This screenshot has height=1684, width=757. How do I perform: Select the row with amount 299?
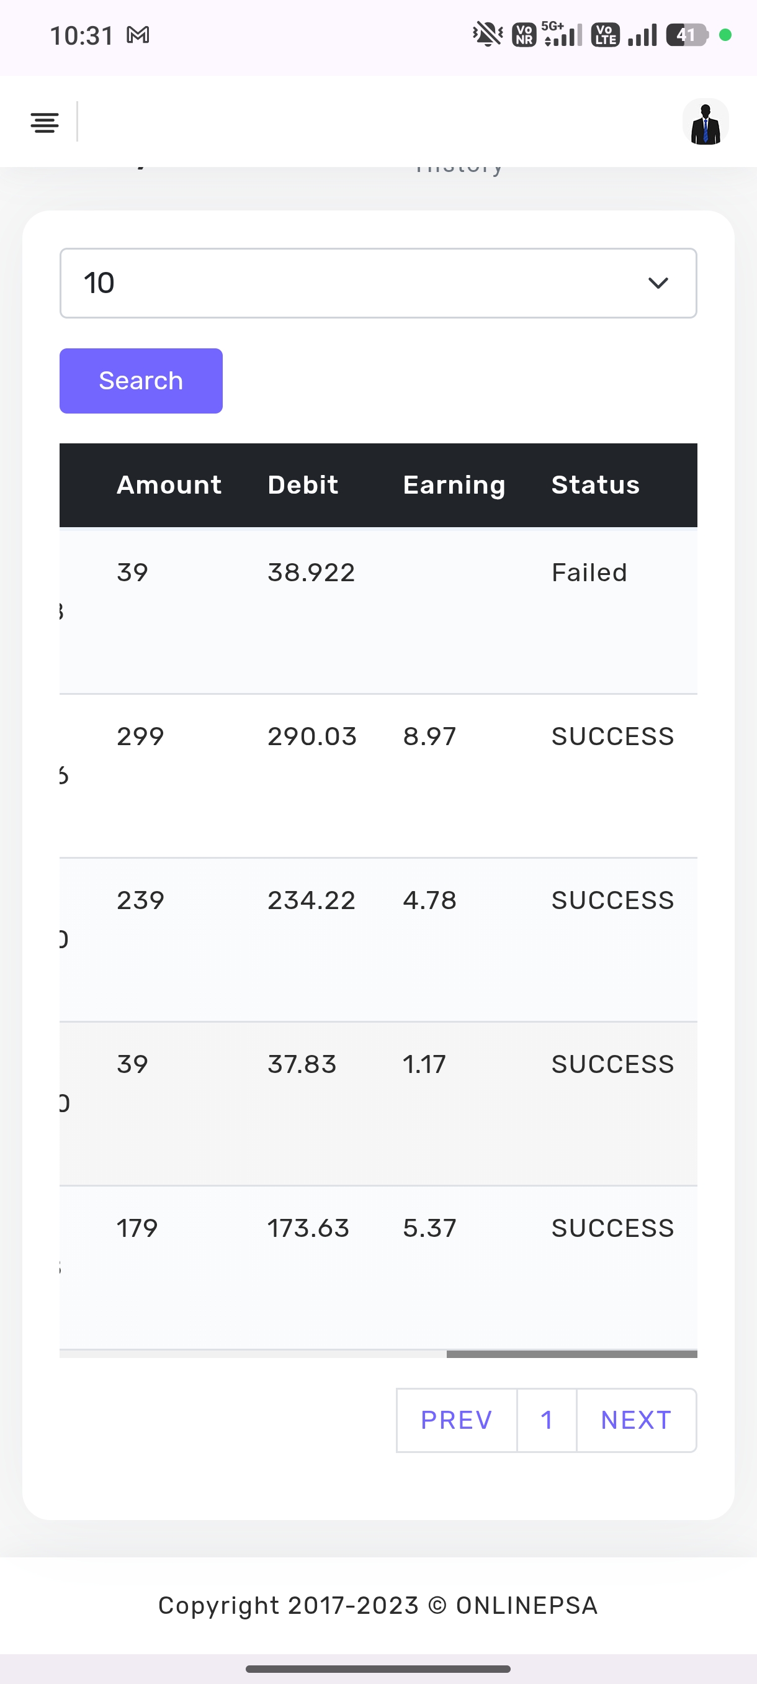click(378, 776)
